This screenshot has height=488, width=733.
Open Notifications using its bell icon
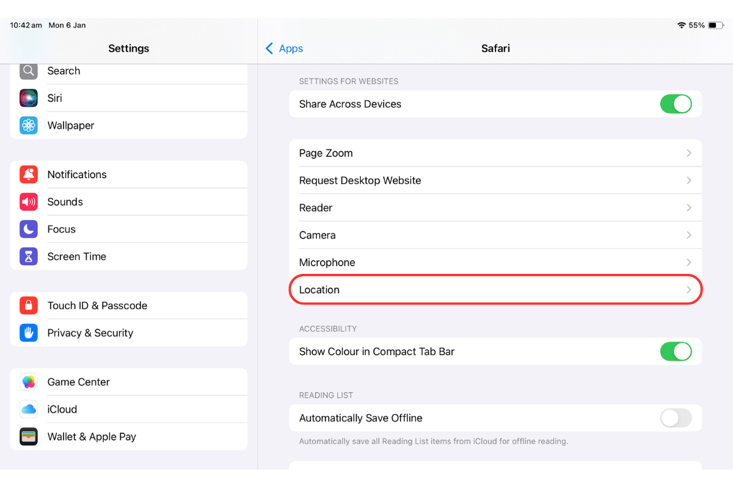point(28,174)
